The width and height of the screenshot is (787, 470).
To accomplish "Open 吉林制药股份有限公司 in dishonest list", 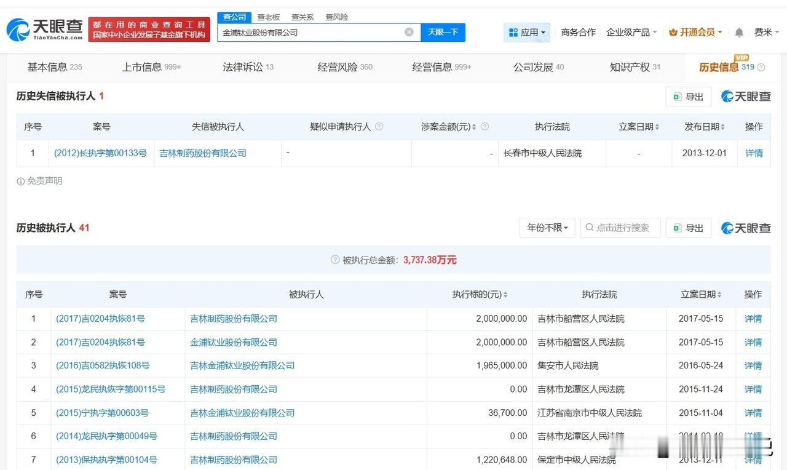I will click(203, 153).
